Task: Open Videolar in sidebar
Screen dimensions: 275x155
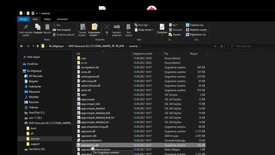Action: click(x=31, y=107)
